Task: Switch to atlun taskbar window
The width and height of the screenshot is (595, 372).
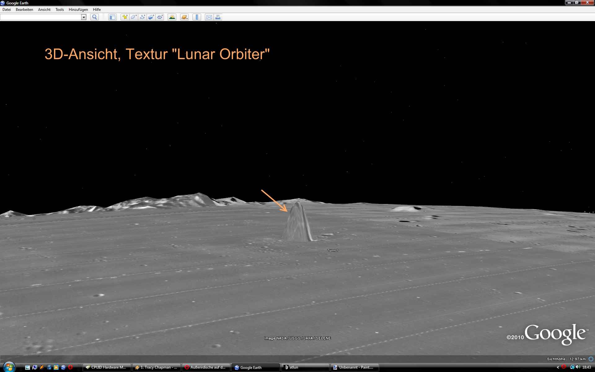Action: [305, 367]
